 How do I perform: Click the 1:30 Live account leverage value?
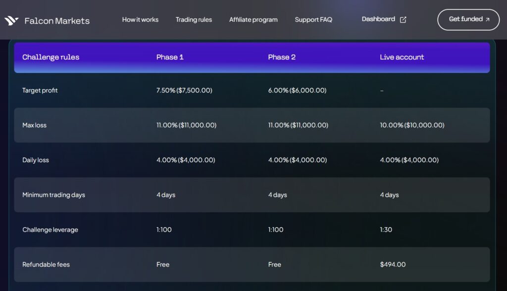pos(386,230)
